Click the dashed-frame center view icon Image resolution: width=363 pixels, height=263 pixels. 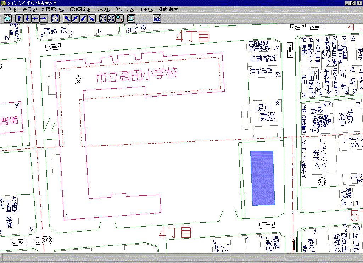[55, 18]
